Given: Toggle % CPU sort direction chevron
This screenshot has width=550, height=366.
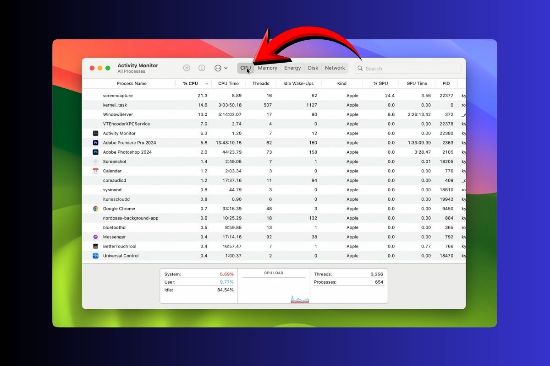Looking at the screenshot, I should (207, 84).
